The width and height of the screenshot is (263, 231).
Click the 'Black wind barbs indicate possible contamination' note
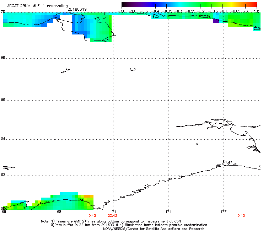point(166,225)
